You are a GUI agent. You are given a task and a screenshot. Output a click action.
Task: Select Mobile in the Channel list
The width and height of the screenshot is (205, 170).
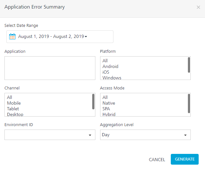coord(14,103)
